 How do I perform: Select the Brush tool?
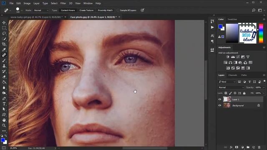tap(4, 60)
